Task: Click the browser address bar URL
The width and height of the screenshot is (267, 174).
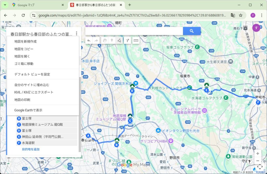Action: tap(132, 15)
